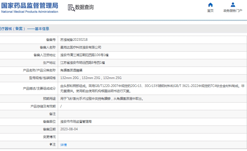Click the 首页 text link
The height and width of the screenshot is (151, 247).
210,11
